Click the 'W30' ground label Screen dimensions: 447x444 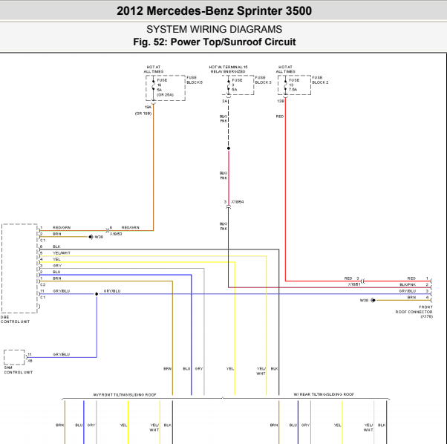pyautogui.click(x=99, y=237)
